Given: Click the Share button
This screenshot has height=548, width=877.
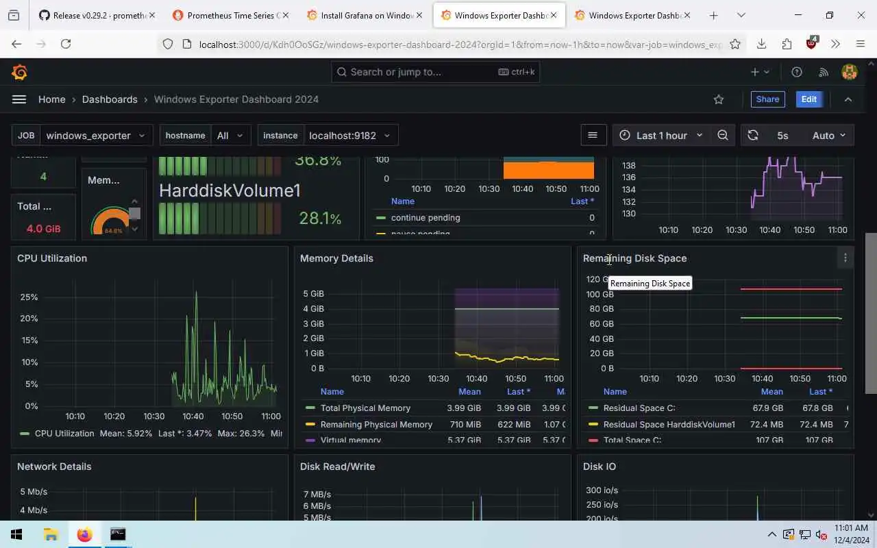Looking at the screenshot, I should (x=767, y=99).
